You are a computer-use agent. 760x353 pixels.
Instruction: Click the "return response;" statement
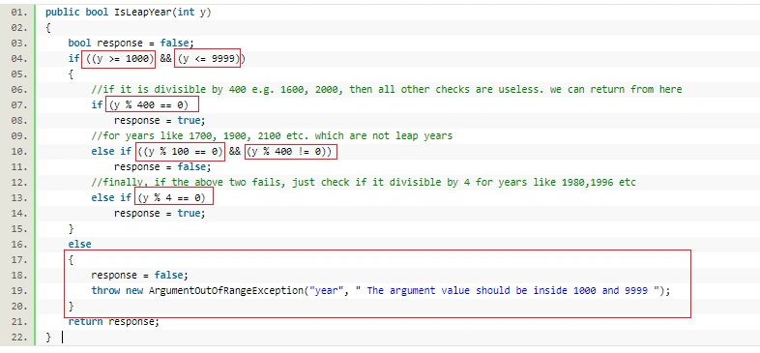113,321
